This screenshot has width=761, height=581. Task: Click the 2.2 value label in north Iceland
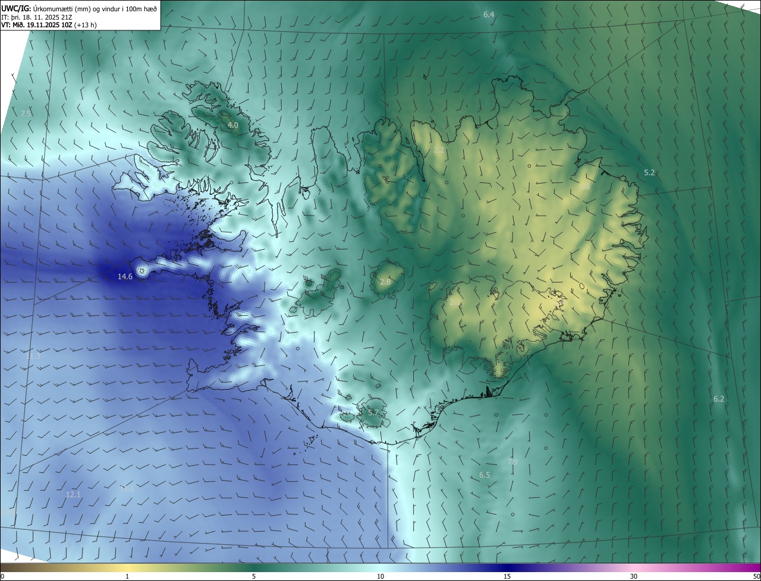tap(439, 150)
